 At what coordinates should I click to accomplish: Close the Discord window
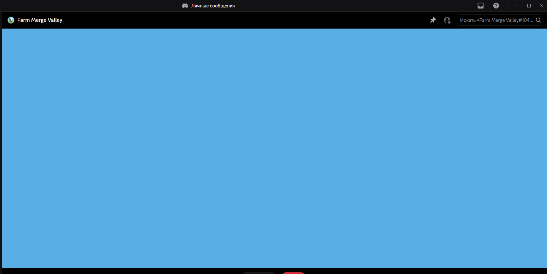(x=541, y=6)
